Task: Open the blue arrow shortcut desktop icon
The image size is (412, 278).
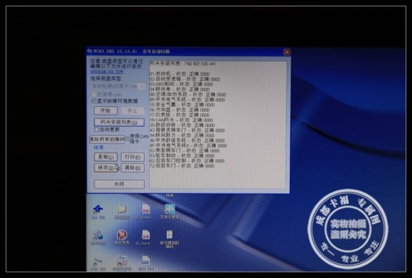Action: (98, 209)
